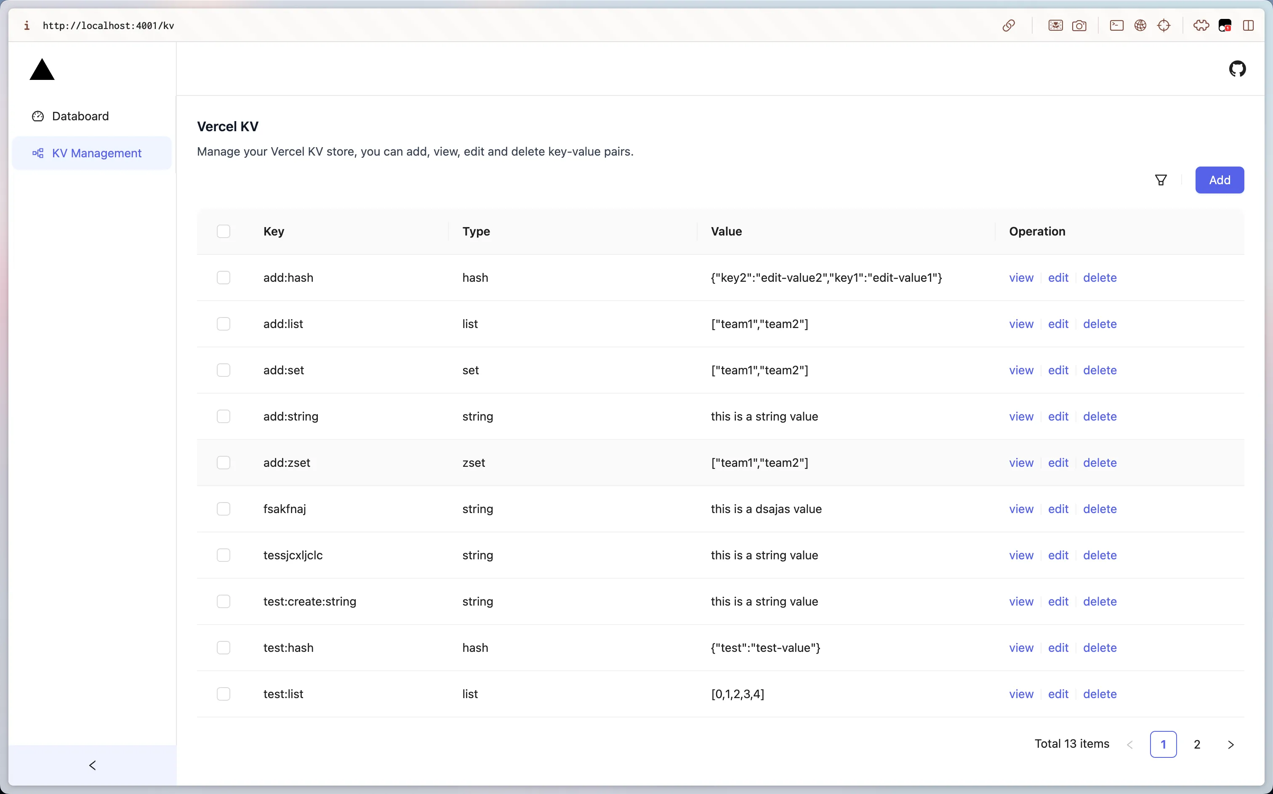Click the Add button
The image size is (1273, 794).
1220,180
